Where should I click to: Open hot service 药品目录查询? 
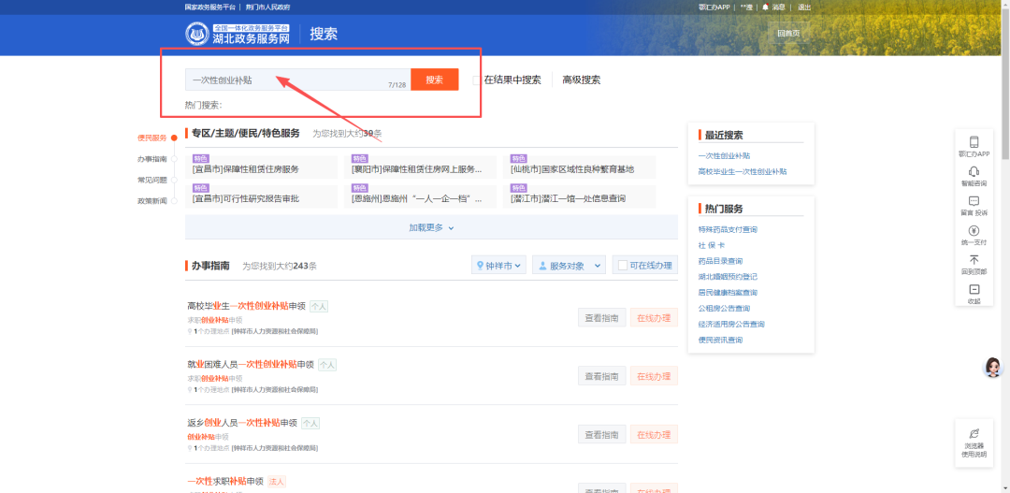click(720, 261)
